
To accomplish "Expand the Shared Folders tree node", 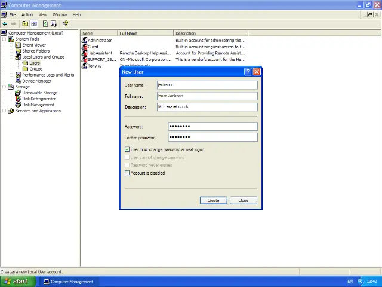I will pyautogui.click(x=11, y=51).
